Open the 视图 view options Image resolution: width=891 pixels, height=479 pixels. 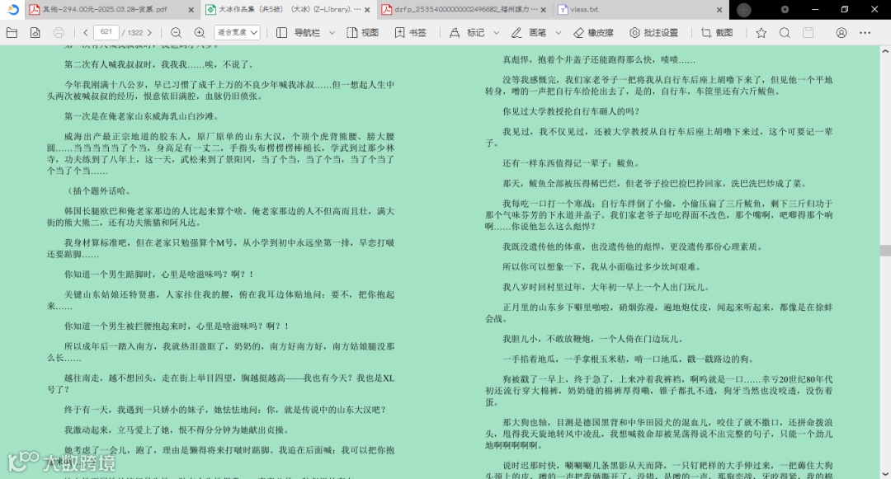pos(362,33)
